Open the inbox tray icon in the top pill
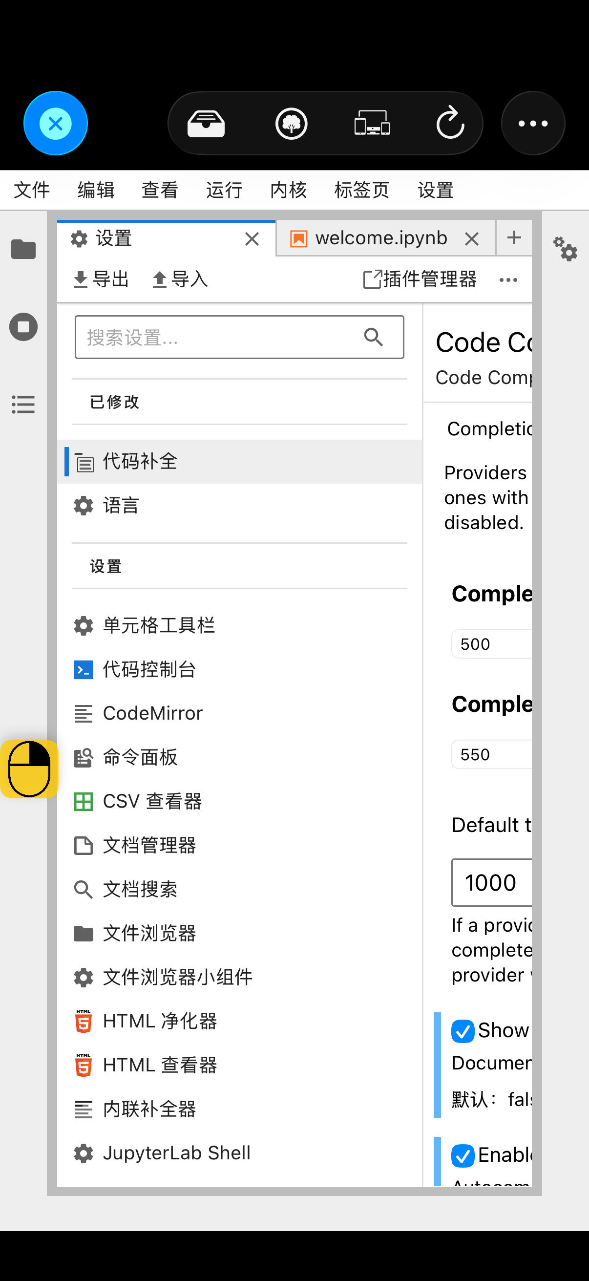The width and height of the screenshot is (589, 1281). click(206, 123)
